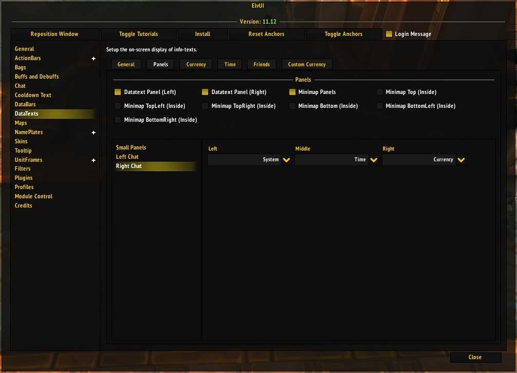Select Small Panels in the panel list
This screenshot has width=517, height=373.
(131, 147)
